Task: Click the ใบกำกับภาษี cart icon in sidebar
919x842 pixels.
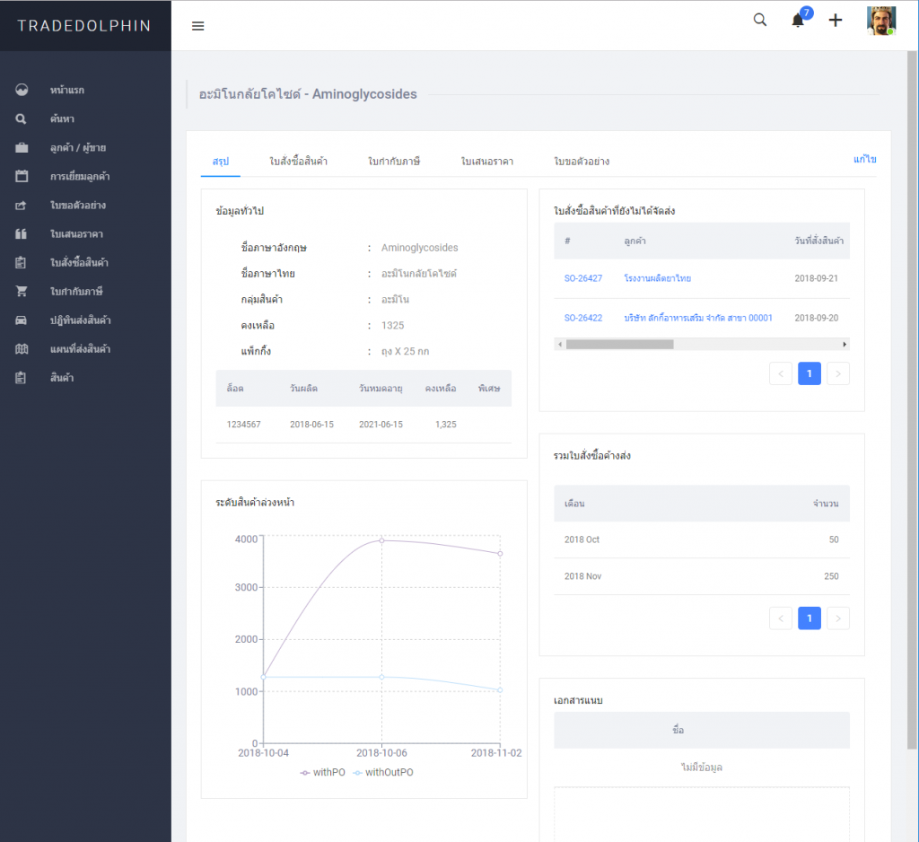Action: (22, 292)
